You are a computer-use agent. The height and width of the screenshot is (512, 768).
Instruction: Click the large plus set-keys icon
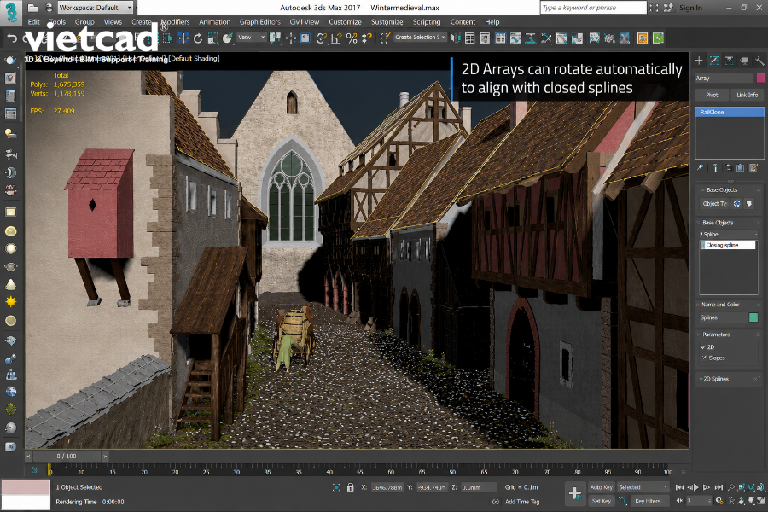click(x=575, y=493)
